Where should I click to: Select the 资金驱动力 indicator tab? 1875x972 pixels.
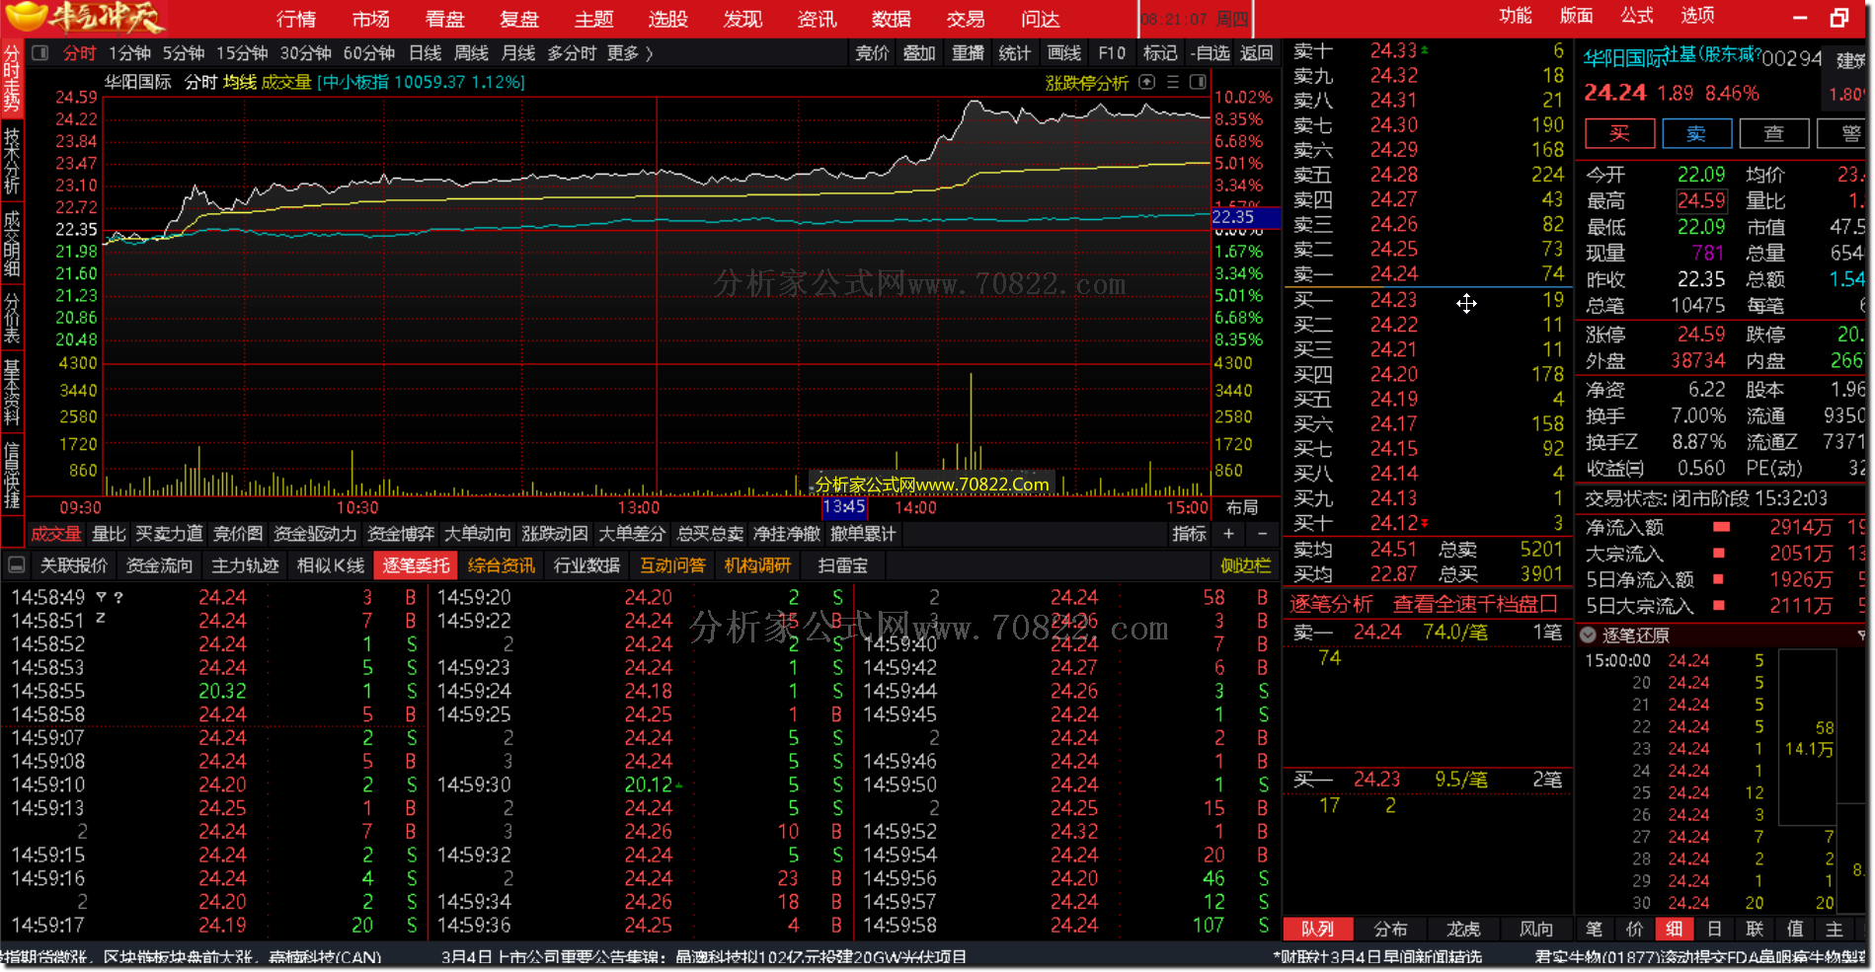click(315, 534)
